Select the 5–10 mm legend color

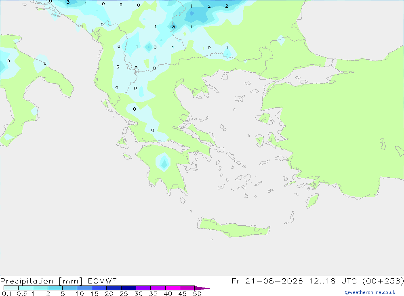click(70, 288)
